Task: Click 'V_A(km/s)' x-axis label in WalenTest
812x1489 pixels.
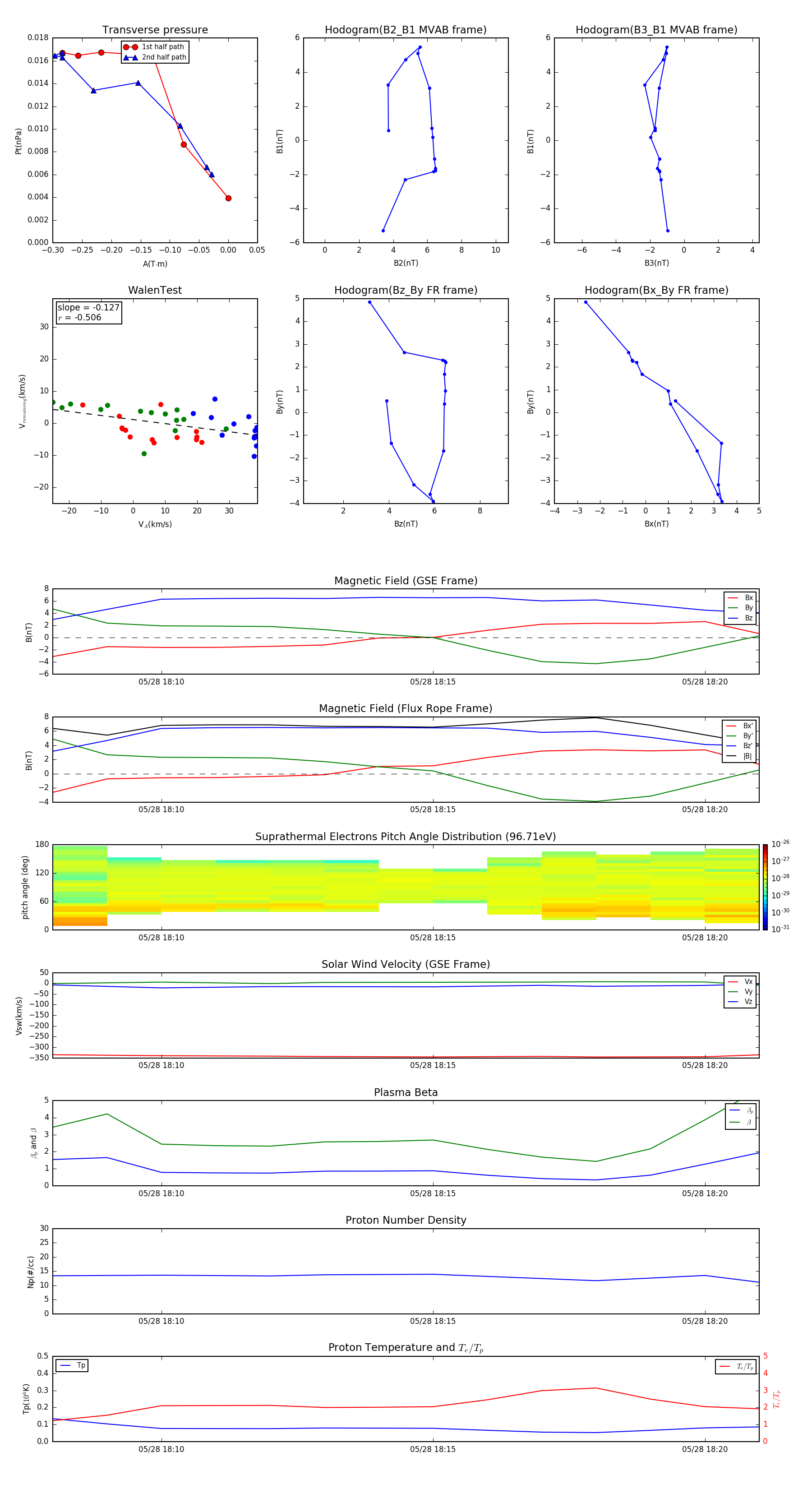Action: click(155, 525)
